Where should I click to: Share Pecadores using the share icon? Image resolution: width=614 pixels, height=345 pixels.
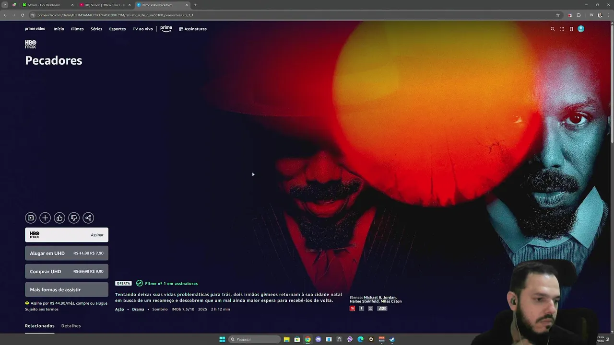[x=88, y=218]
